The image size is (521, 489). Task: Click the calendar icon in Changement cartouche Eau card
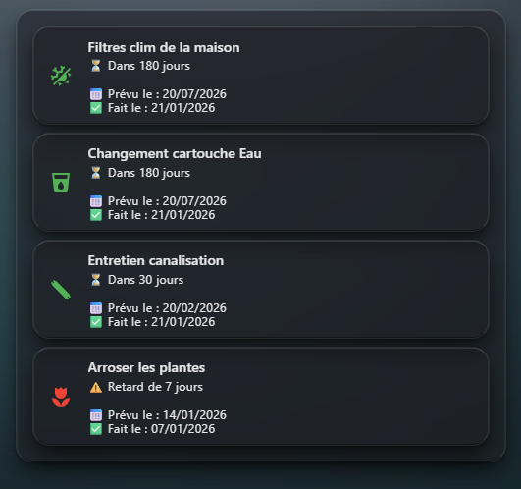(96, 201)
